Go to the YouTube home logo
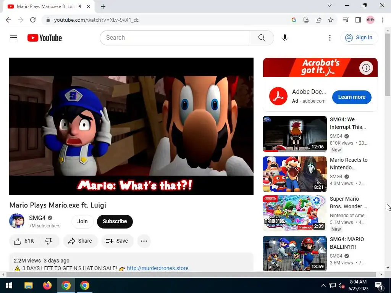Screen dimensions: 391x293 (45, 38)
